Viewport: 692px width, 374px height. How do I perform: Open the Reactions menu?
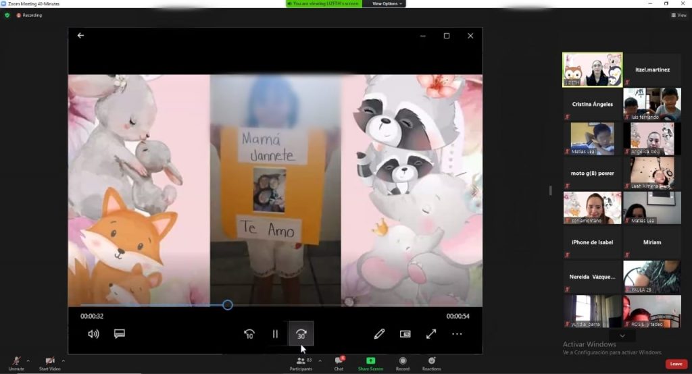tap(432, 363)
